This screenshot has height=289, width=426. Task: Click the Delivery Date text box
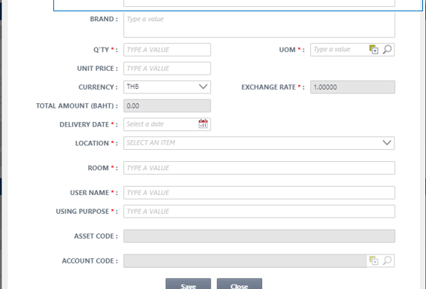(161, 124)
